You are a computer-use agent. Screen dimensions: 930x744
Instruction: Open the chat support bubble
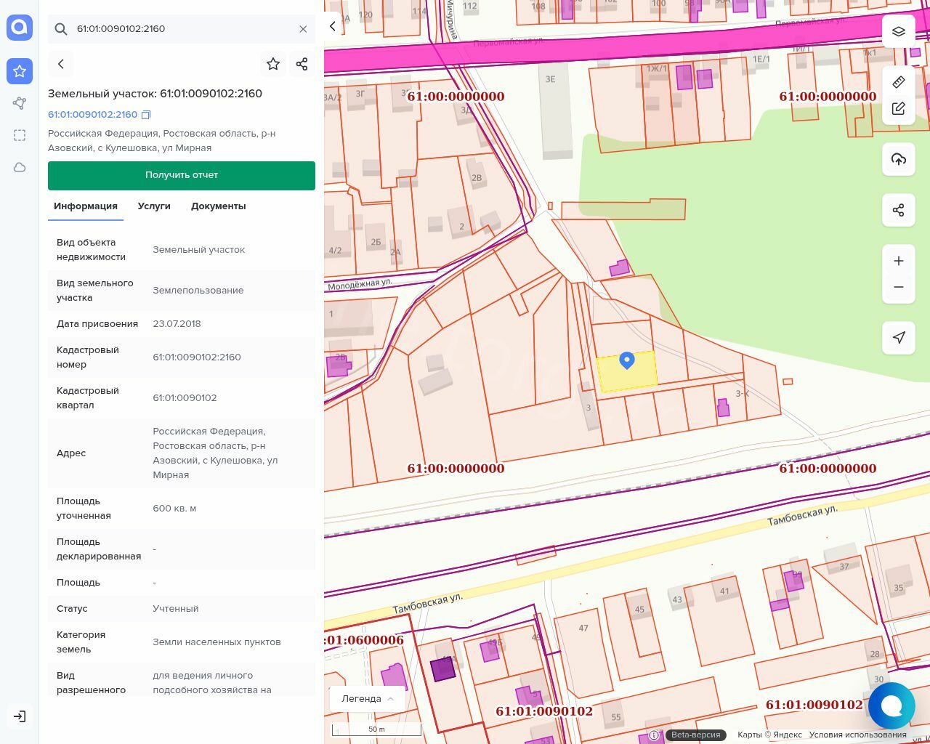(x=891, y=705)
